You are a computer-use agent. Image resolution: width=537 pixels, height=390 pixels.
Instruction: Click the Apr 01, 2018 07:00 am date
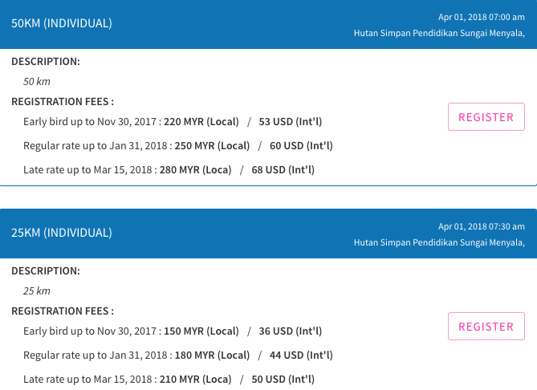[481, 17]
